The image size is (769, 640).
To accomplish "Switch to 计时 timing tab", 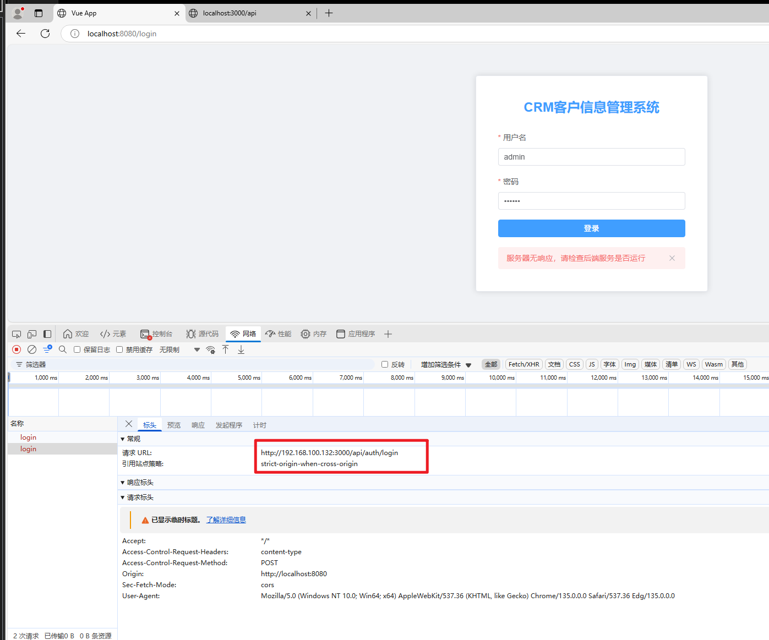I will click(x=260, y=425).
